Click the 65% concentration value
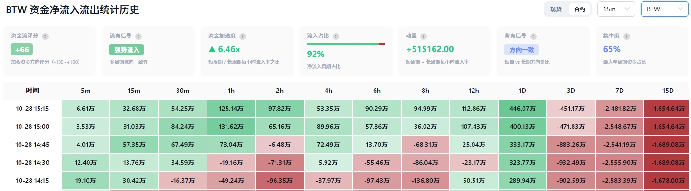Viewport: 691px width, 191px height. pos(612,49)
